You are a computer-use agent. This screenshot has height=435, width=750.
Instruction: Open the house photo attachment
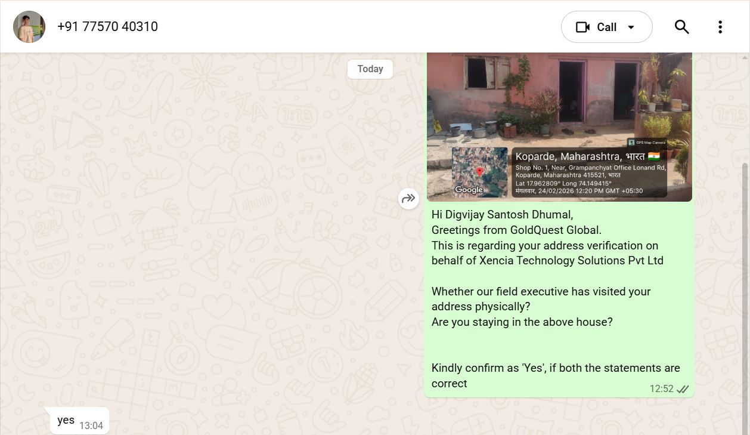559,127
